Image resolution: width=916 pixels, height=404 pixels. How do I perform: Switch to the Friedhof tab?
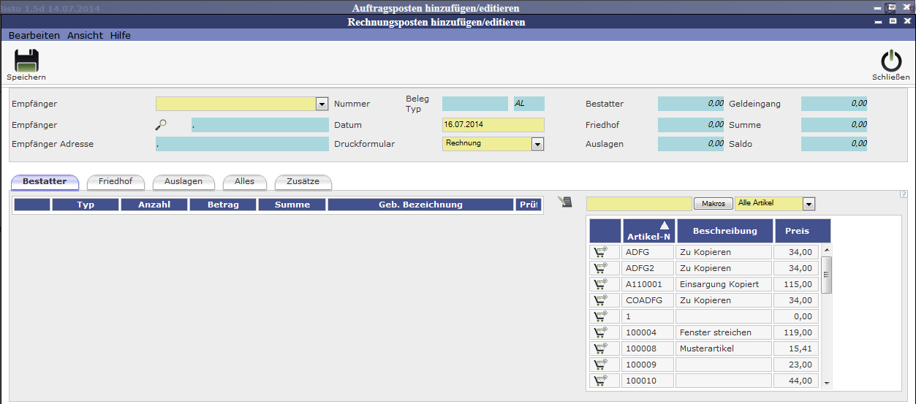[x=115, y=181]
